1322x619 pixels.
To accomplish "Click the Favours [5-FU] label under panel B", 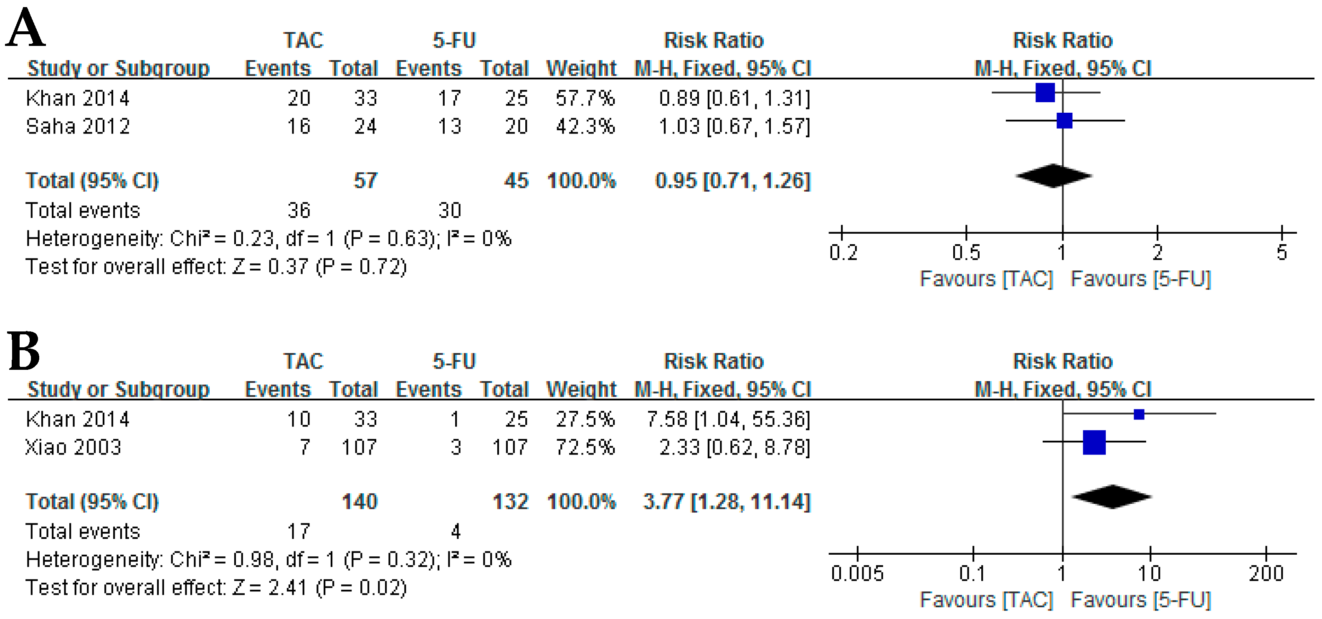I will (x=1141, y=600).
